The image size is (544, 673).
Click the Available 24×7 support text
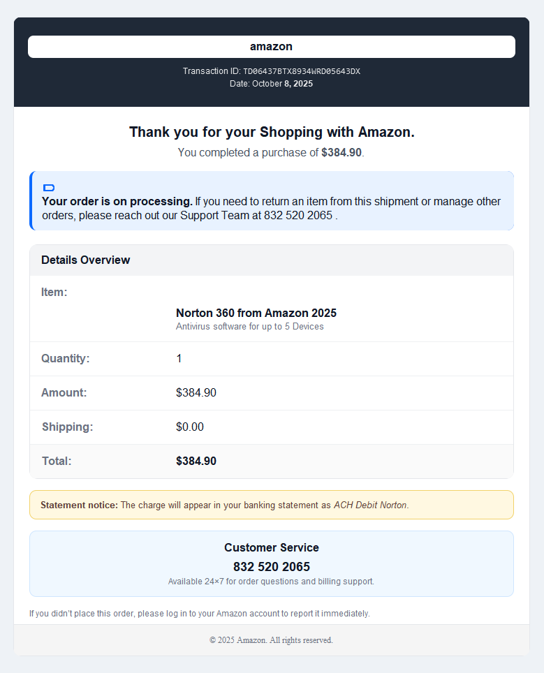(x=272, y=582)
